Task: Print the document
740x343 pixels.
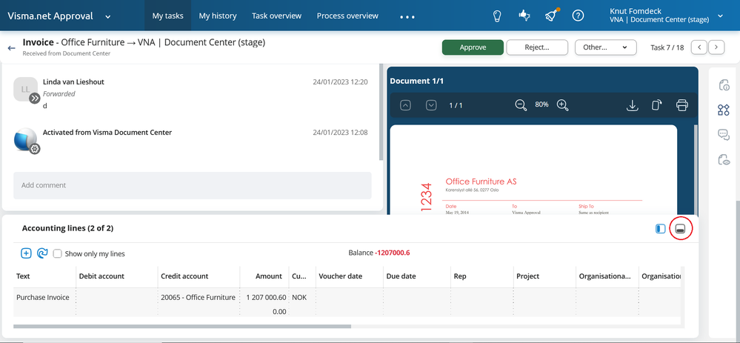Action: (682, 105)
